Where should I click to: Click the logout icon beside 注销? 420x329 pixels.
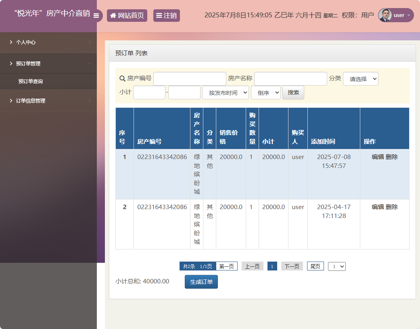point(159,15)
